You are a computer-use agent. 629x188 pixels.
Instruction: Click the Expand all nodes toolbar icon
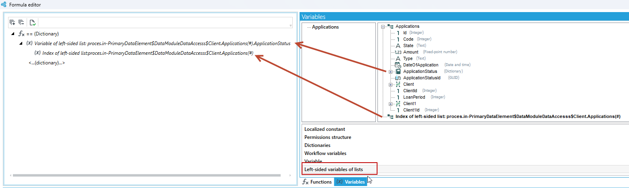[x=13, y=23]
